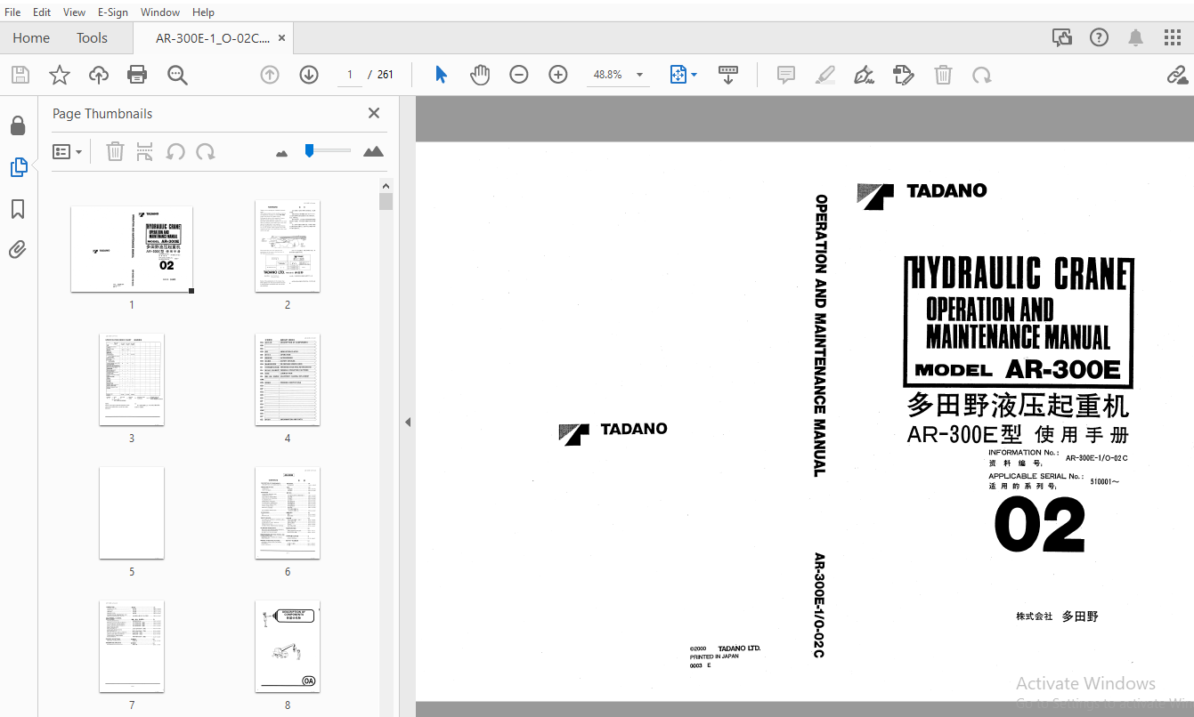Select page 3 thumbnail
The width and height of the screenshot is (1194, 717).
coord(132,379)
